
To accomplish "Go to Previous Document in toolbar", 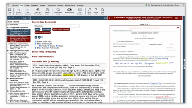I will click(x=19, y=11).
